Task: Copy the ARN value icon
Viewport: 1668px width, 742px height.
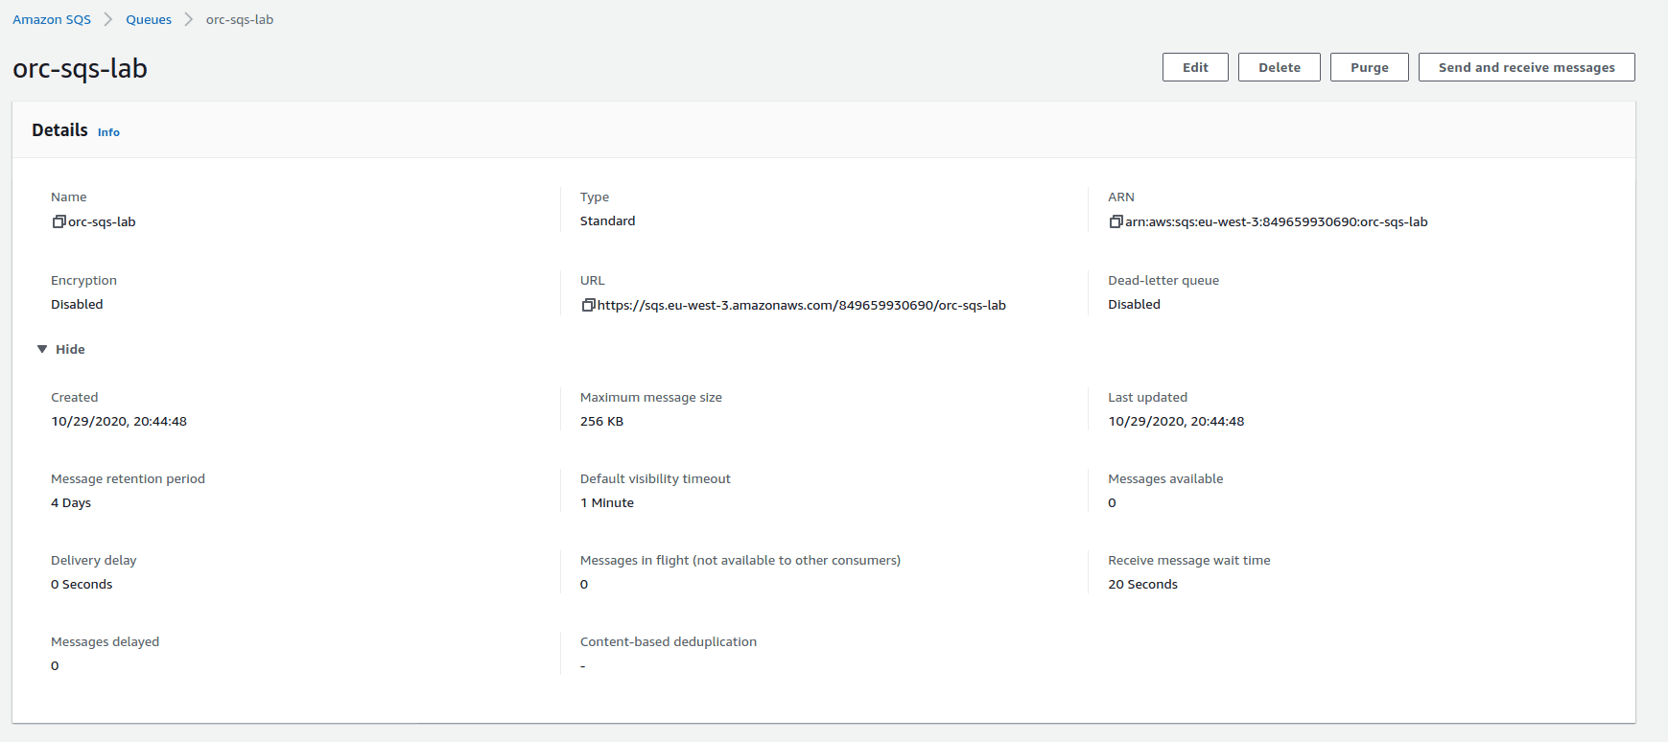Action: [1116, 221]
